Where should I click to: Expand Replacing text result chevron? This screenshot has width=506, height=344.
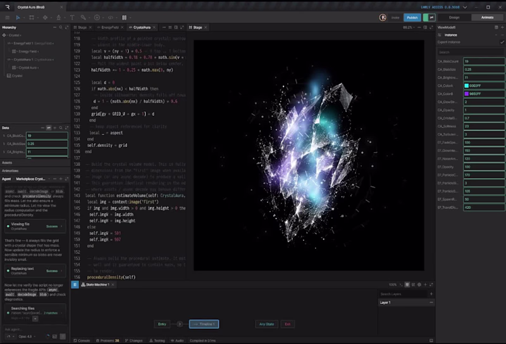61,271
